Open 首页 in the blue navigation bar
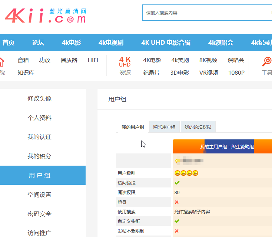The image size is (272, 237). pyautogui.click(x=8, y=43)
